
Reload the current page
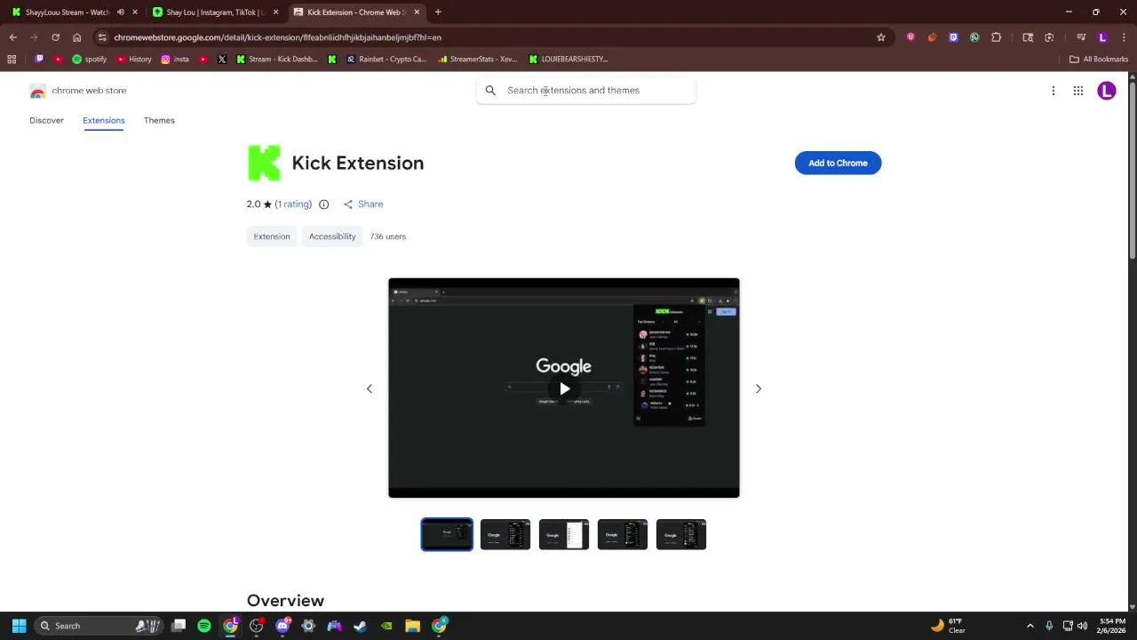[x=55, y=37]
